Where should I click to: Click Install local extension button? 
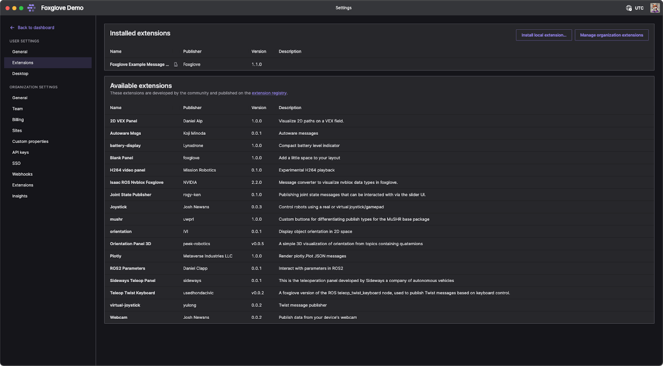[544, 35]
